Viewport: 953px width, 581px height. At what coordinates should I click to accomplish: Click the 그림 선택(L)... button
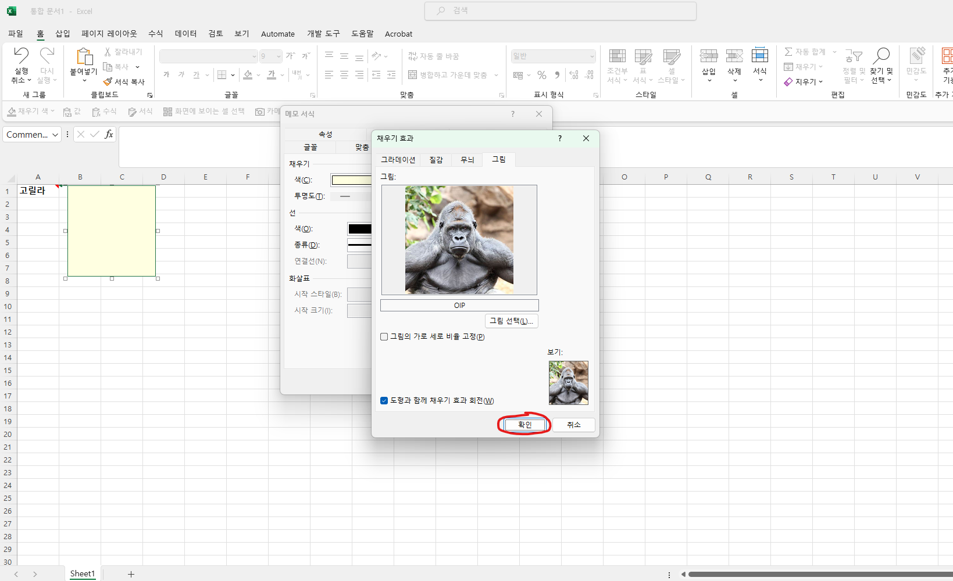(512, 321)
